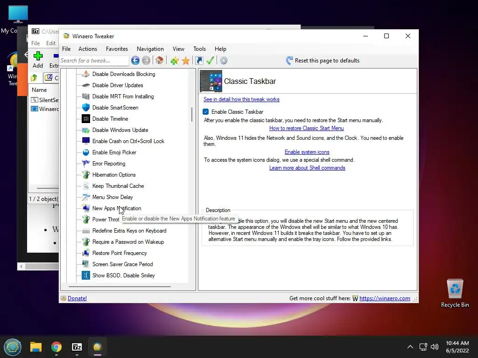The height and width of the screenshot is (358, 478).
Task: Add current tweak to bookmarks star-plus icon
Action: (x=175, y=61)
